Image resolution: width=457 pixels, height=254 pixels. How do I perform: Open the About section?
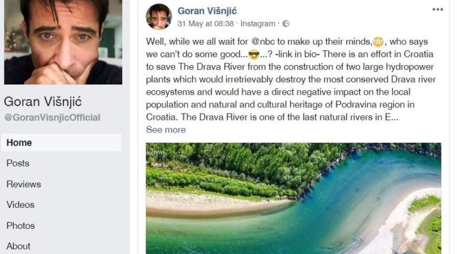(x=18, y=246)
